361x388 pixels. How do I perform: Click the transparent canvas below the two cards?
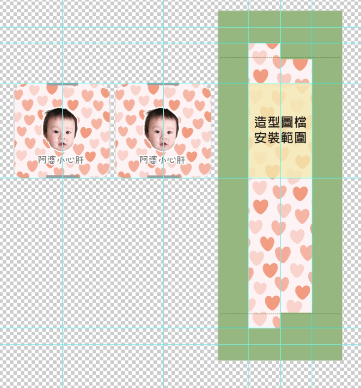click(113, 256)
